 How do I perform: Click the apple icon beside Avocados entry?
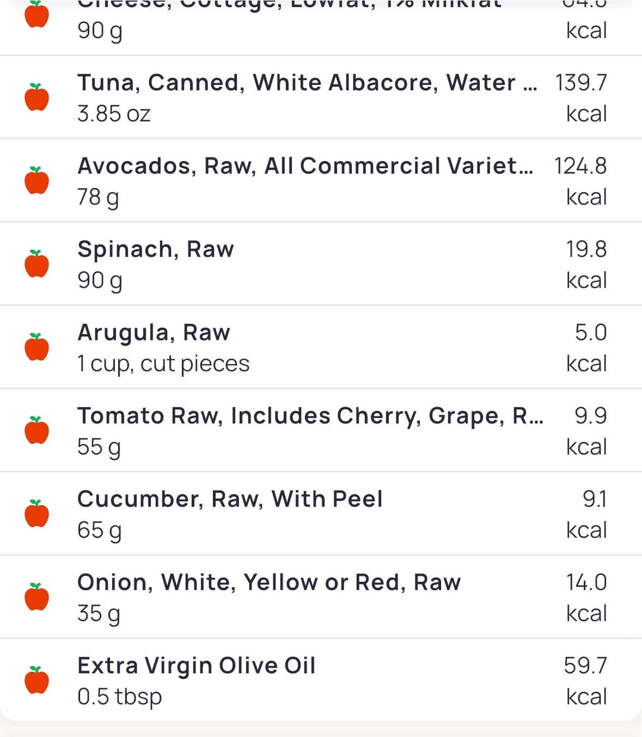[37, 180]
